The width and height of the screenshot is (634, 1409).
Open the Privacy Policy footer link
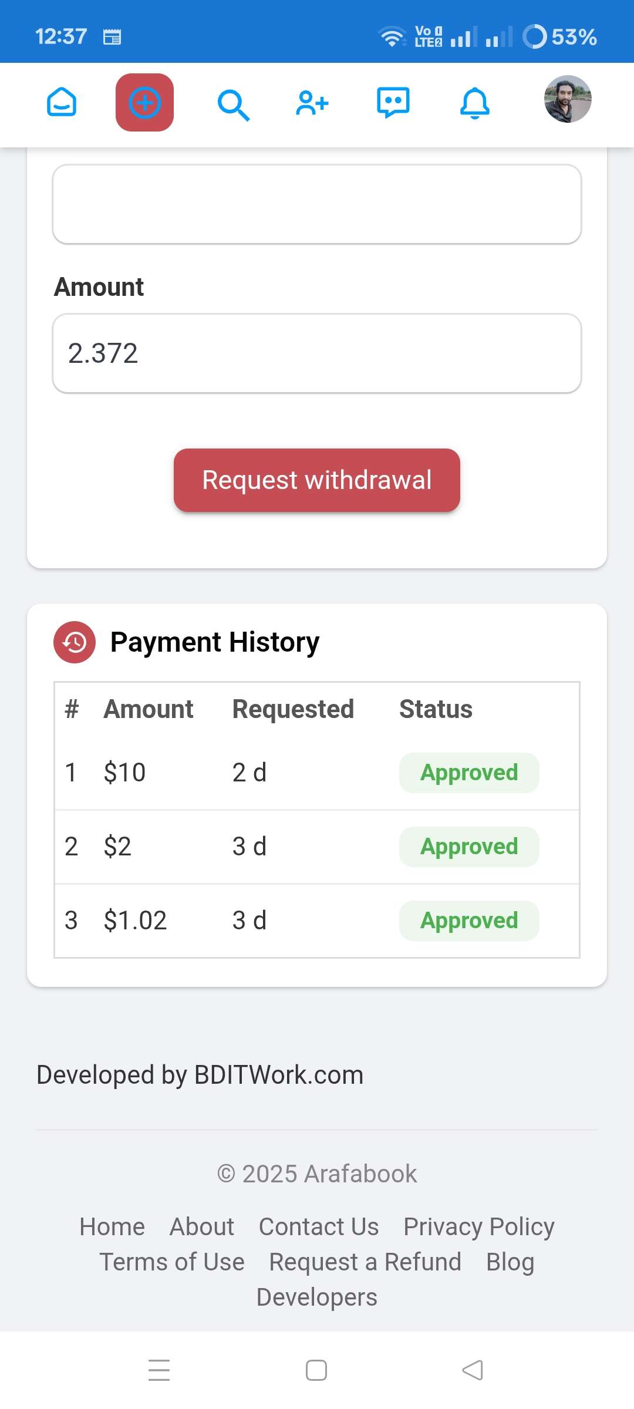[479, 1226]
